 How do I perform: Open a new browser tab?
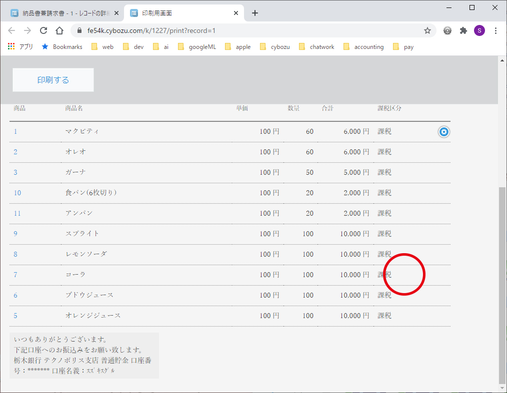255,13
